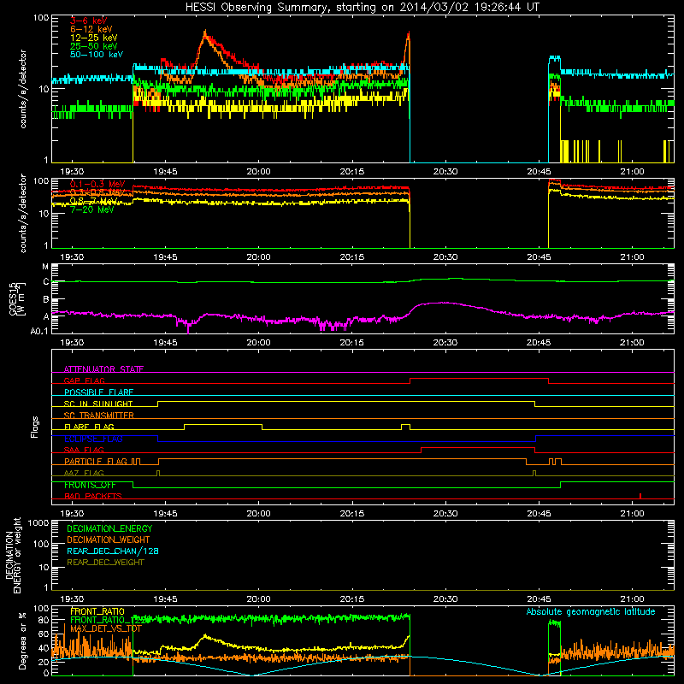Click the SAA_FLAG label
Image resolution: width=684 pixels, height=684 pixels.
pos(84,450)
